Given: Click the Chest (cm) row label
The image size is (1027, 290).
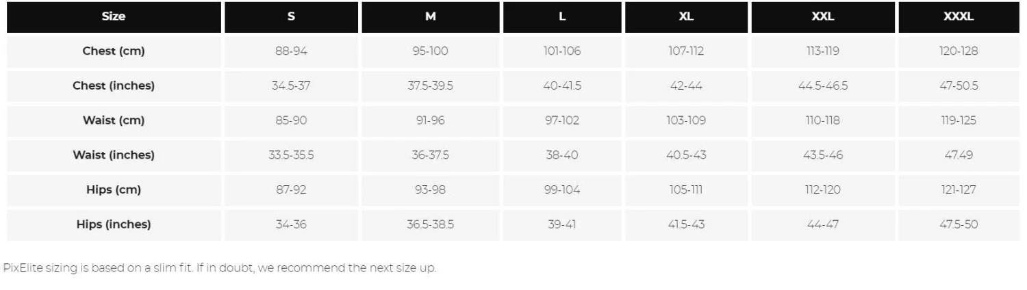Looking at the screenshot, I should (x=114, y=51).
